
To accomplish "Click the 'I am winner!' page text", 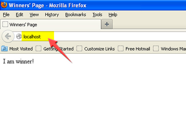I will click(18, 61).
